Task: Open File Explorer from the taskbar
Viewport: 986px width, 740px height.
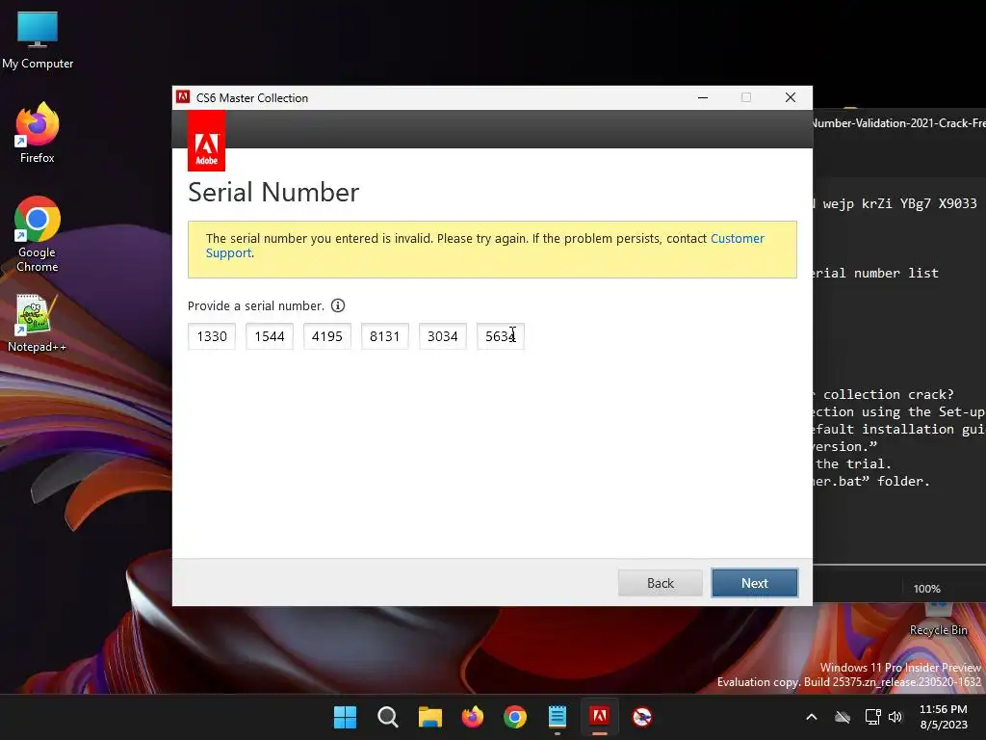Action: 430,717
